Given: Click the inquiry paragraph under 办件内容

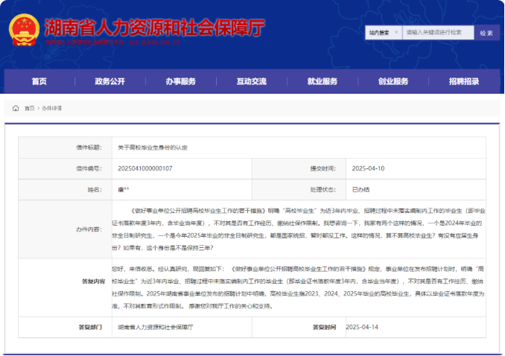Looking at the screenshot, I should 299,229.
